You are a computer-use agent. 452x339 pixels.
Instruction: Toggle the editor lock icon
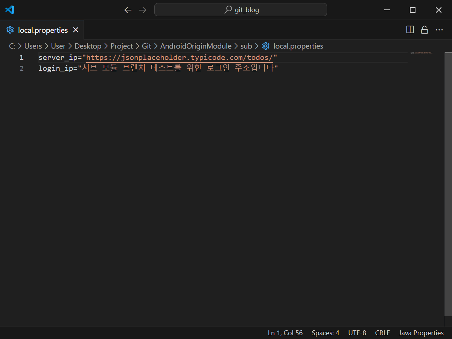pos(425,29)
